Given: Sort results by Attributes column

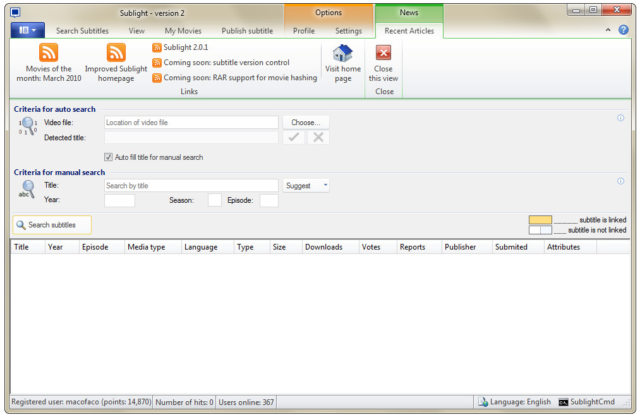Looking at the screenshot, I should point(571,247).
